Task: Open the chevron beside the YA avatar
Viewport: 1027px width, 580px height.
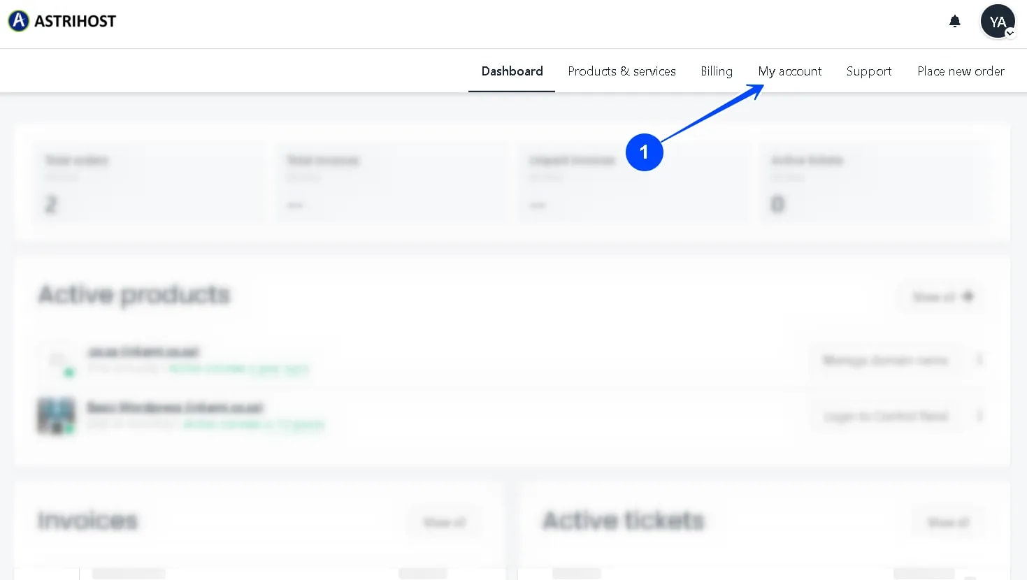Action: pyautogui.click(x=1010, y=33)
